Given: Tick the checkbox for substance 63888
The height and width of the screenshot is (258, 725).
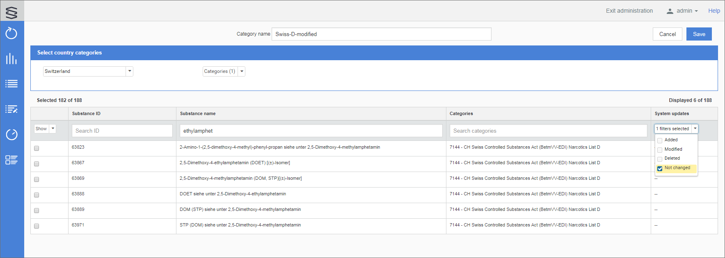Looking at the screenshot, I should (37, 195).
